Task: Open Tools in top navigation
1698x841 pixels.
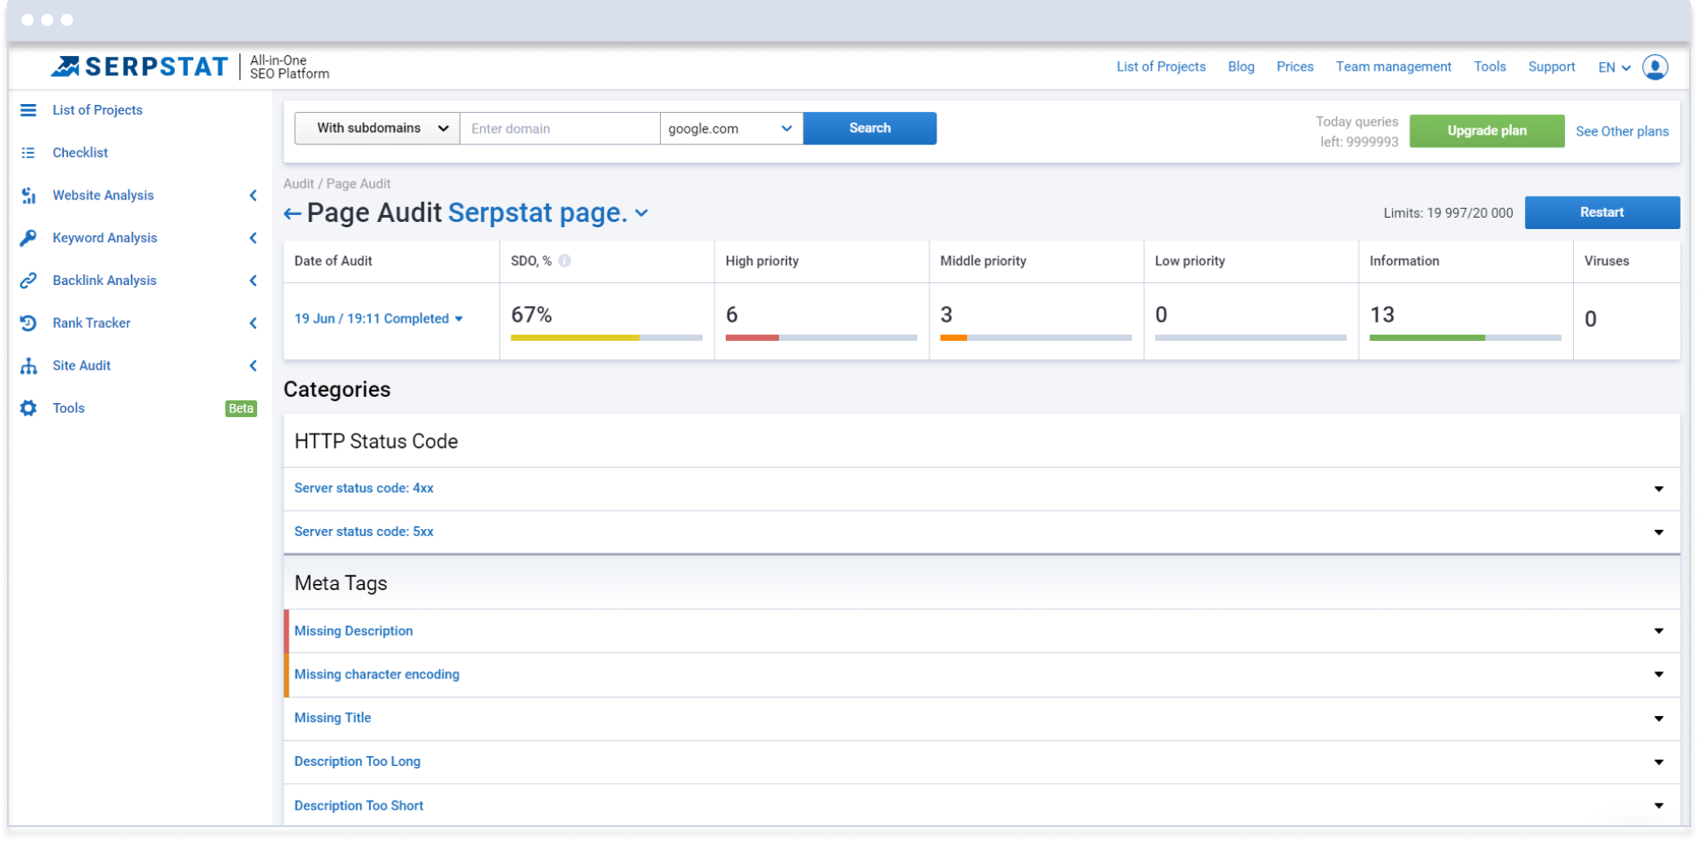Action: (1490, 67)
